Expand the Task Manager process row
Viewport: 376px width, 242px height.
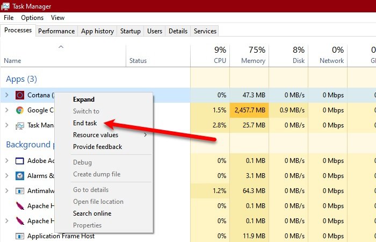pos(6,125)
